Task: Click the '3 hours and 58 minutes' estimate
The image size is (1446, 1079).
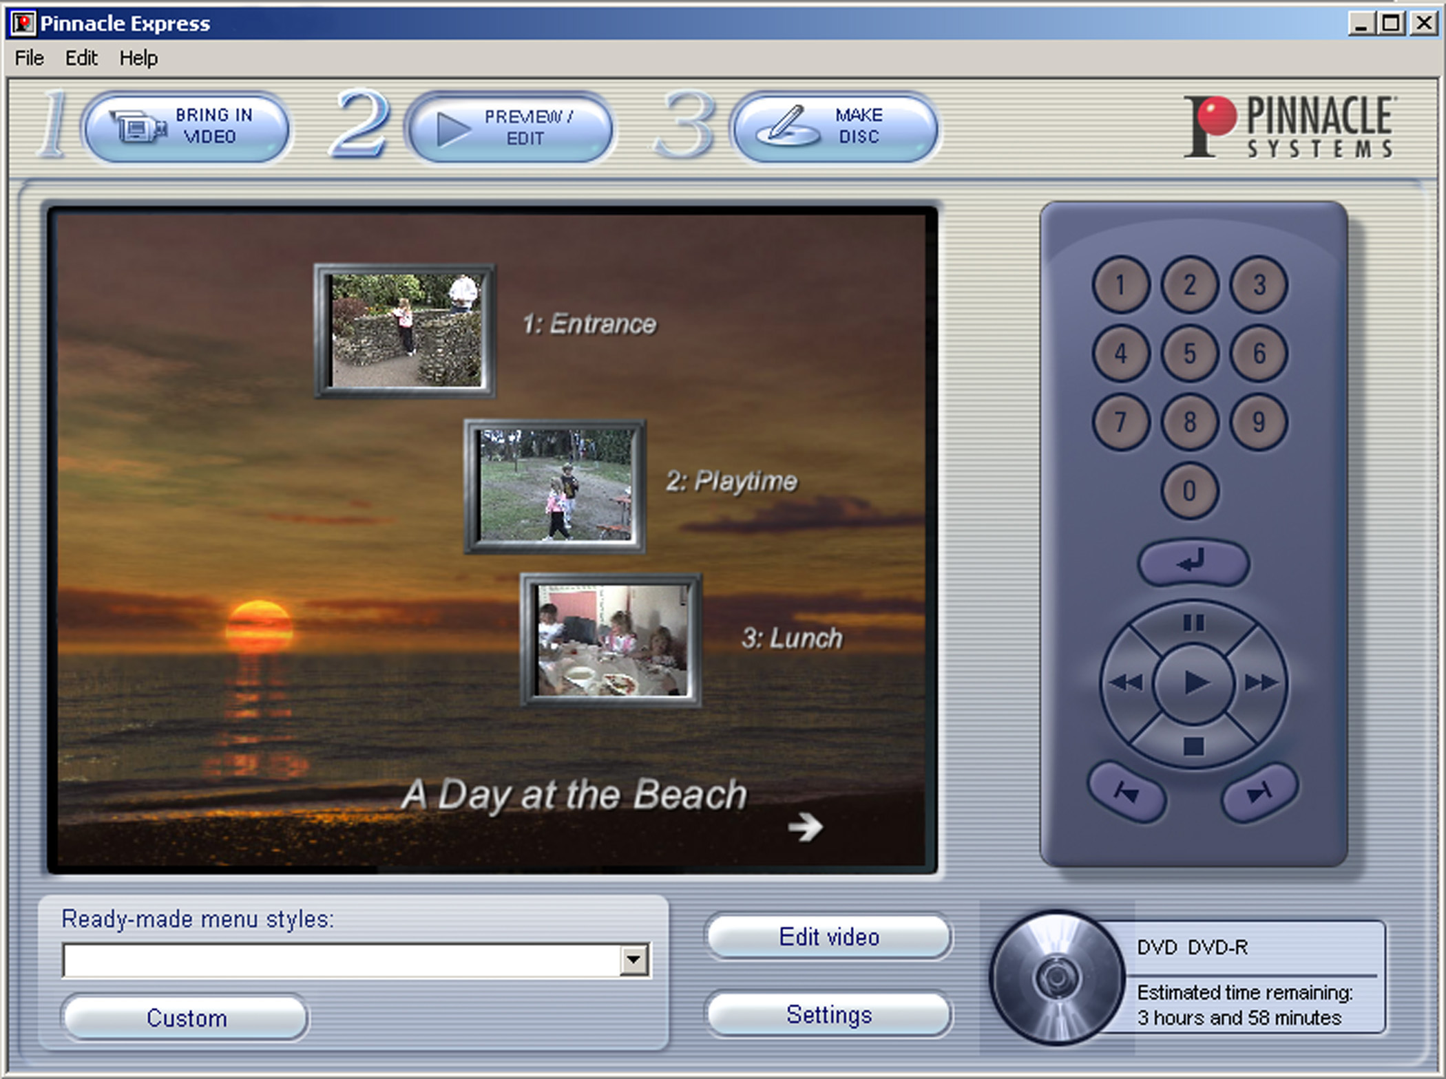Action: 1239,1018
